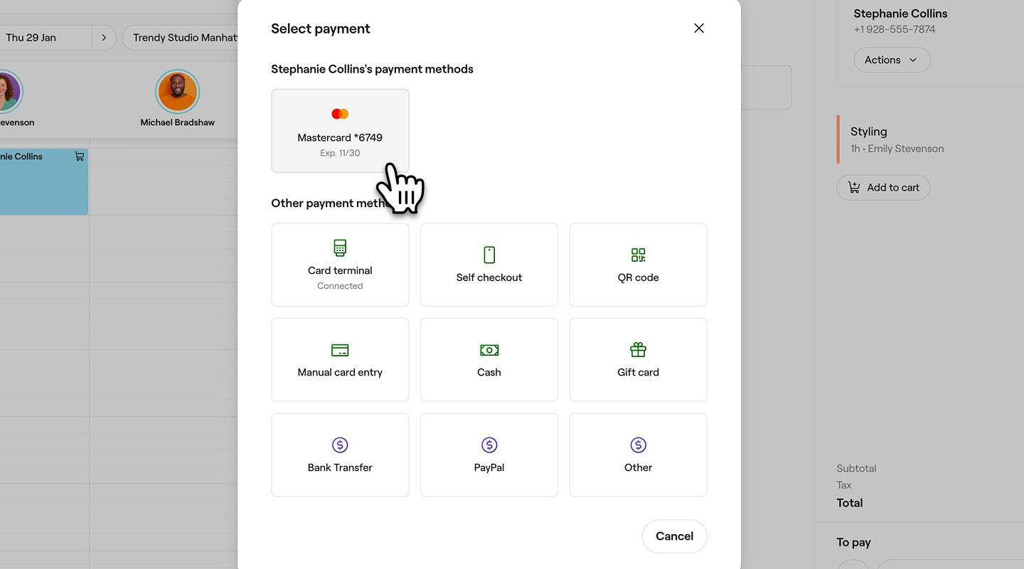Image resolution: width=1024 pixels, height=569 pixels.
Task: Choose the Self checkout payment icon
Action: (489, 254)
